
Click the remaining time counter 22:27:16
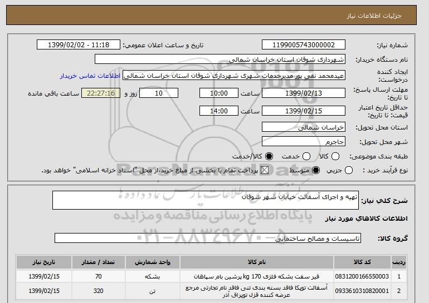101,93
